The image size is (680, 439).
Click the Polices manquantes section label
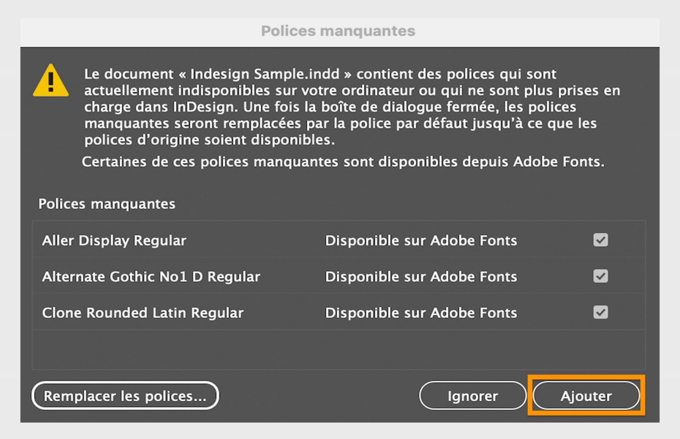point(107,204)
